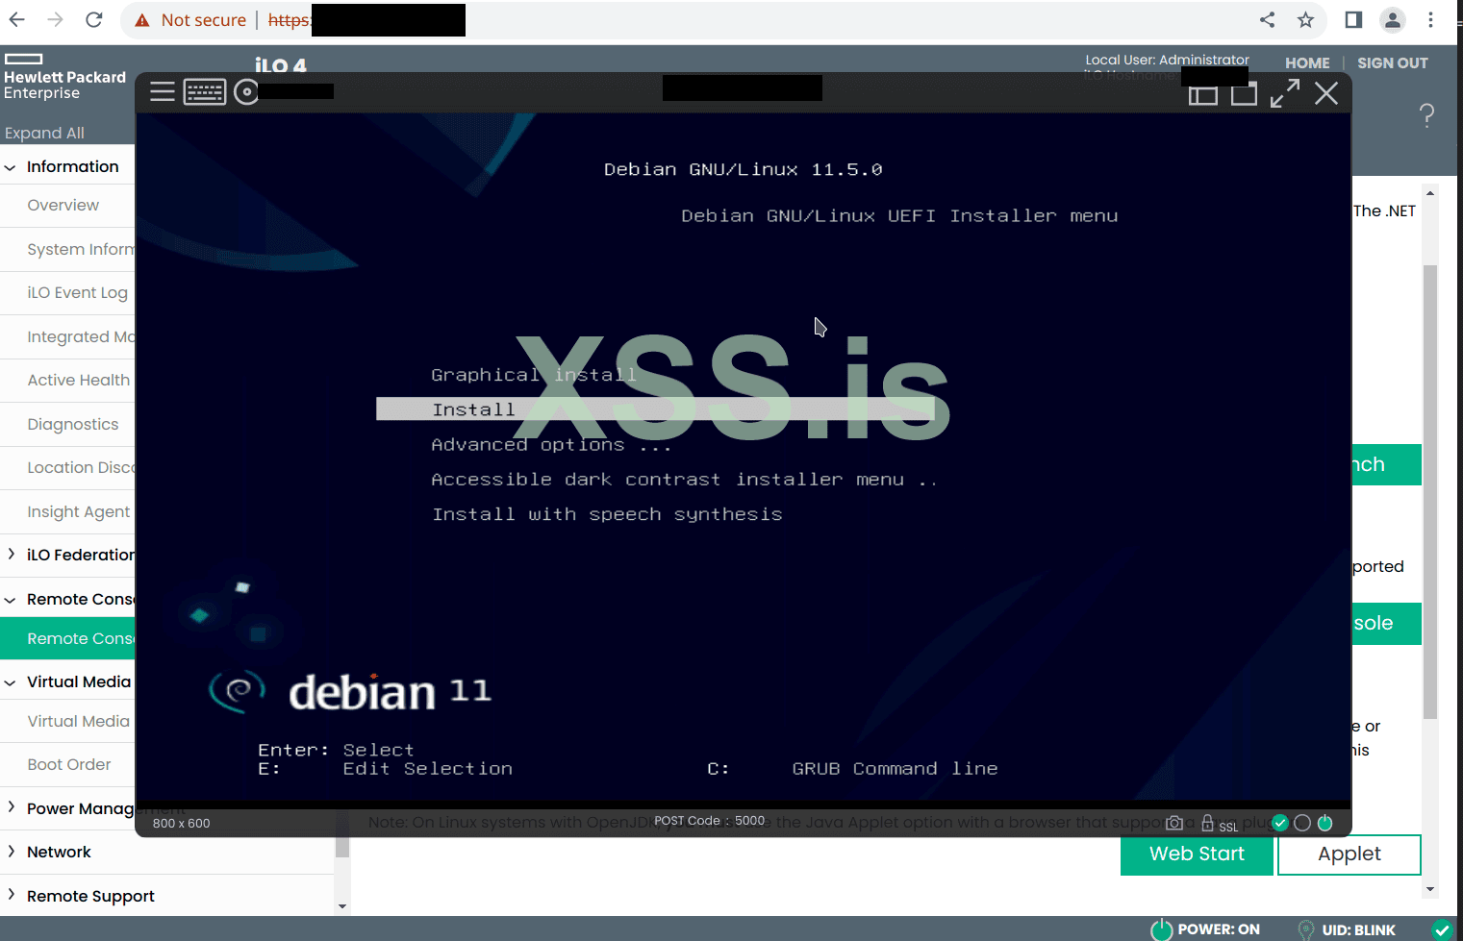Click the page vertical scrollbar thumb
Image resolution: width=1463 pixels, height=941 pixels.
1430,491
